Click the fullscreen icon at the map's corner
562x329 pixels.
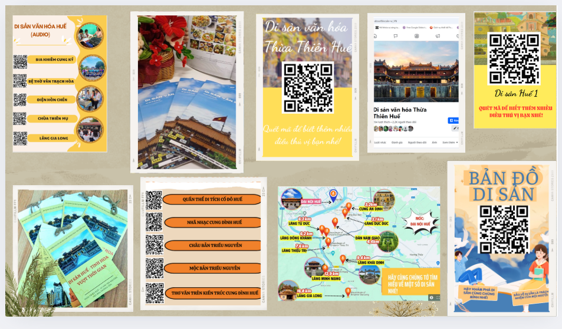click(438, 298)
